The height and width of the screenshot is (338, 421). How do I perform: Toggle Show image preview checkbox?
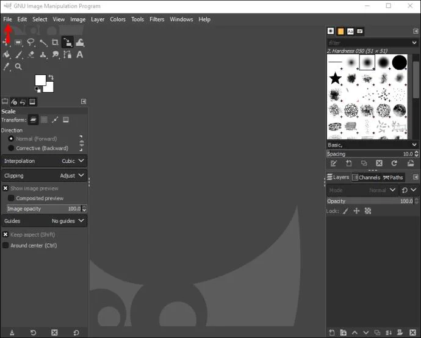pyautogui.click(x=5, y=188)
